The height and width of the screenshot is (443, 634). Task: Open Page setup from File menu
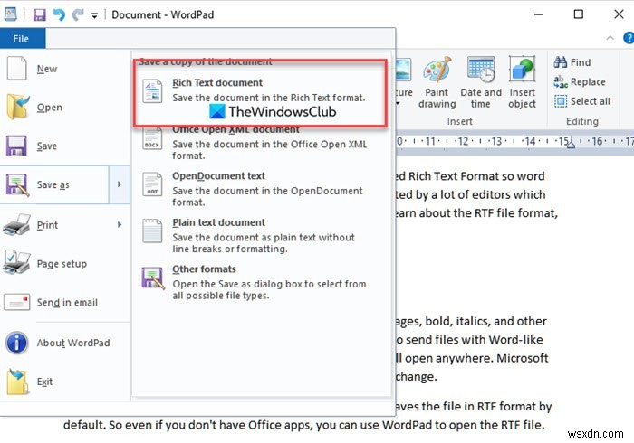pyautogui.click(x=64, y=263)
